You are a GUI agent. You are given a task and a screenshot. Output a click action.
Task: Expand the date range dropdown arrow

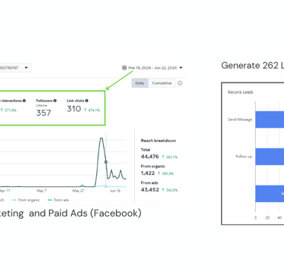coord(181,67)
